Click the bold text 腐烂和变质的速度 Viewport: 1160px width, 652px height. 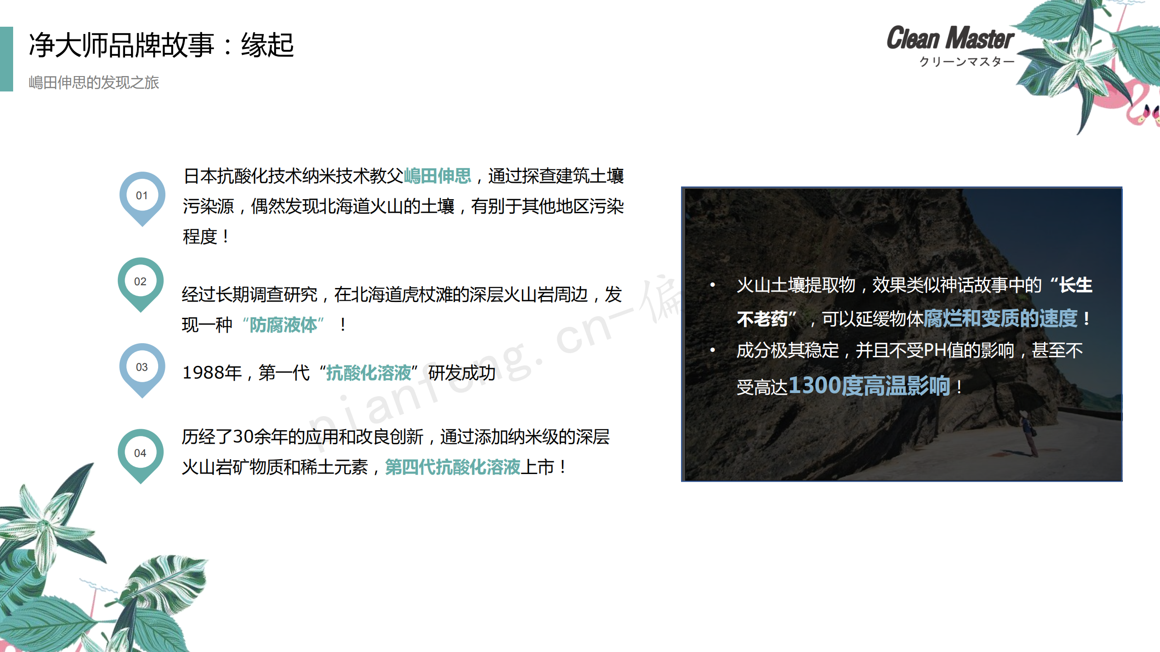(x=1000, y=318)
